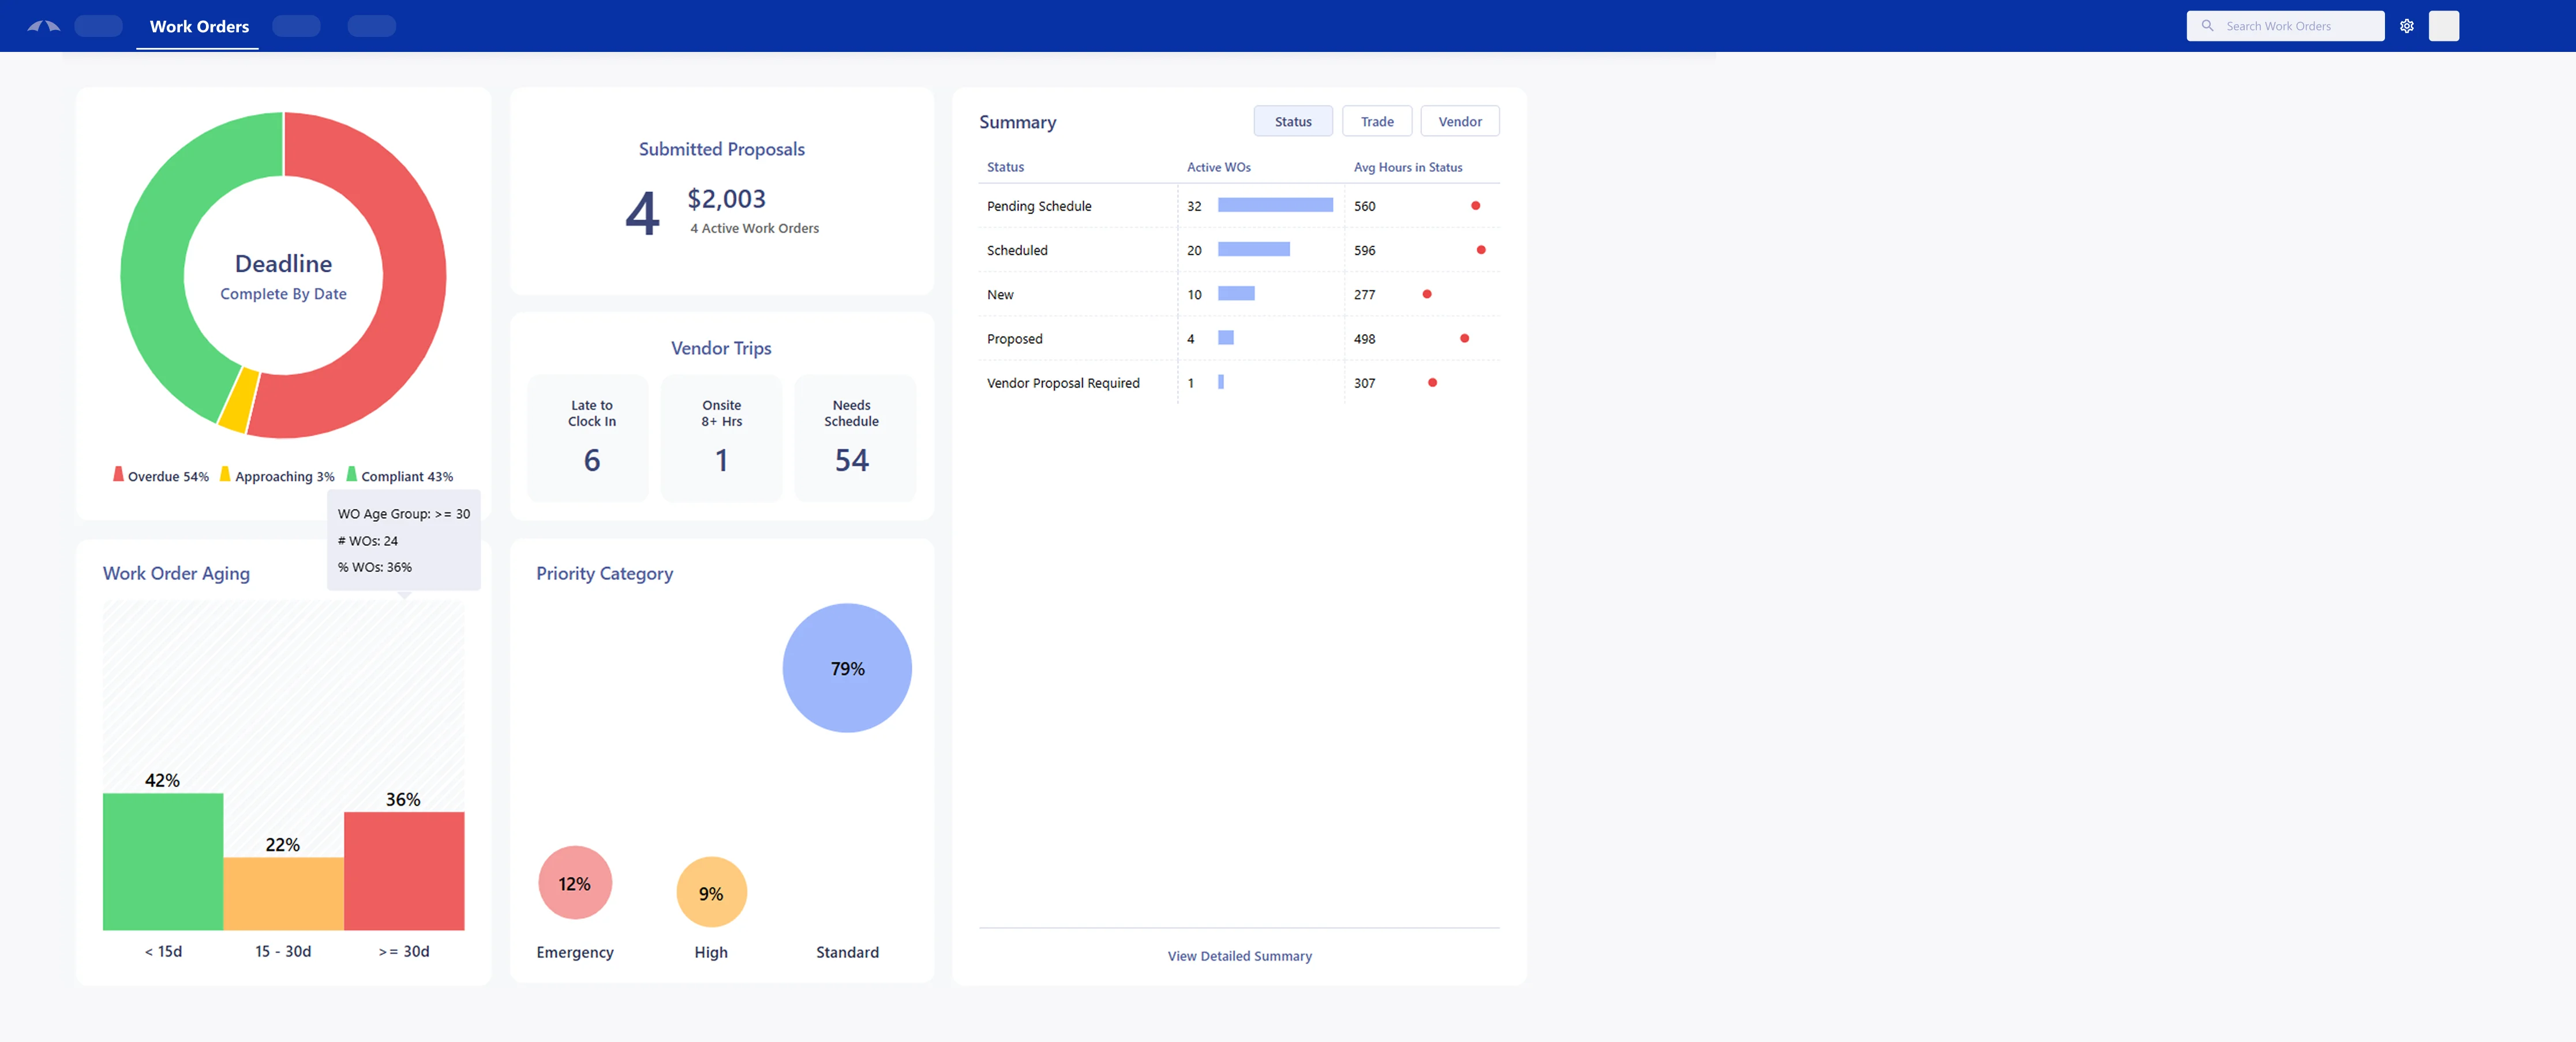
Task: Click the first blank pill right of Work Orders
Action: tap(296, 26)
